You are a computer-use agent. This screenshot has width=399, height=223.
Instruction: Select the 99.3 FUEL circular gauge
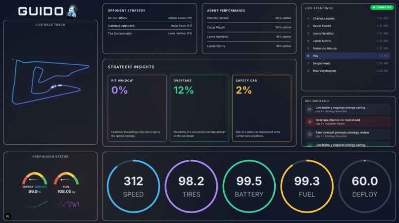click(307, 186)
